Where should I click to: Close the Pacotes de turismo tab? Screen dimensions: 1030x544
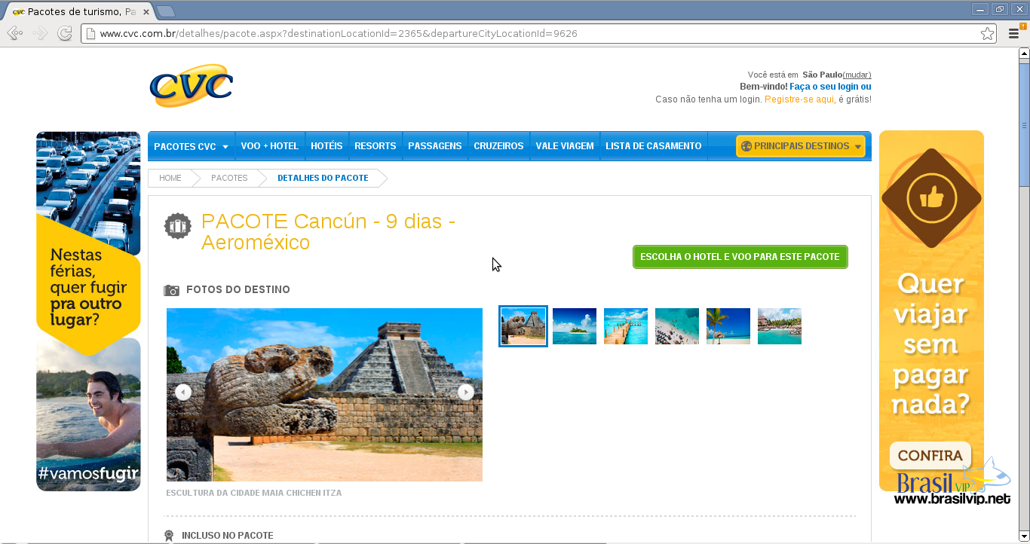coord(146,12)
